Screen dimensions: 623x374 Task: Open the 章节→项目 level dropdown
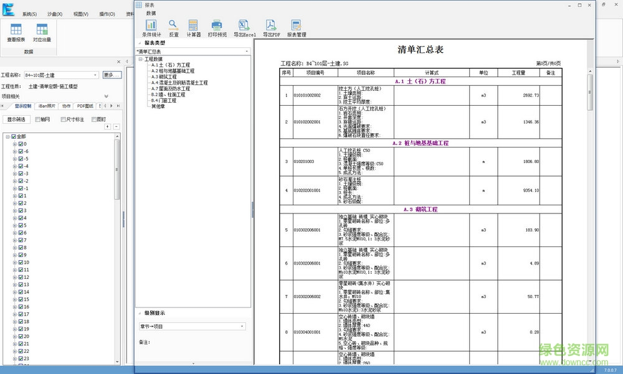coord(193,326)
